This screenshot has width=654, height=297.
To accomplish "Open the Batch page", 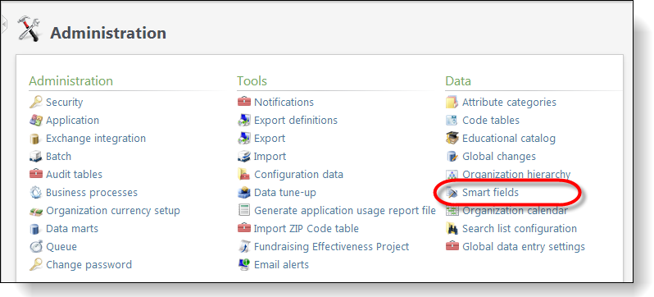I will click(x=58, y=156).
